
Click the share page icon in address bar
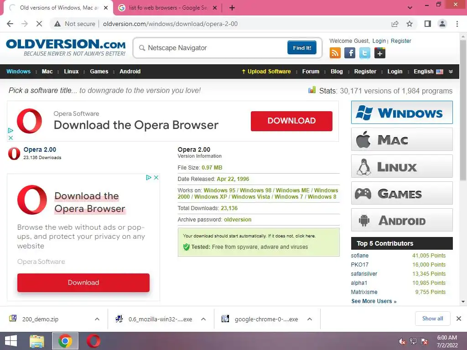point(395,24)
